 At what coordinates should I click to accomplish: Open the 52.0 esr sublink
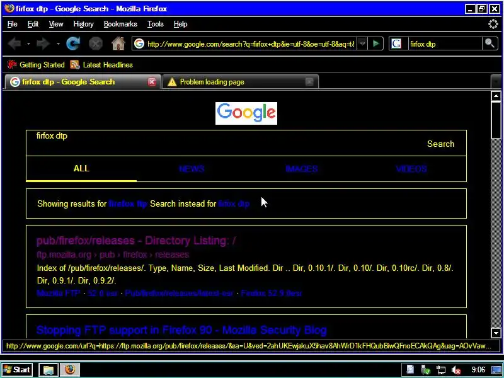click(103, 293)
